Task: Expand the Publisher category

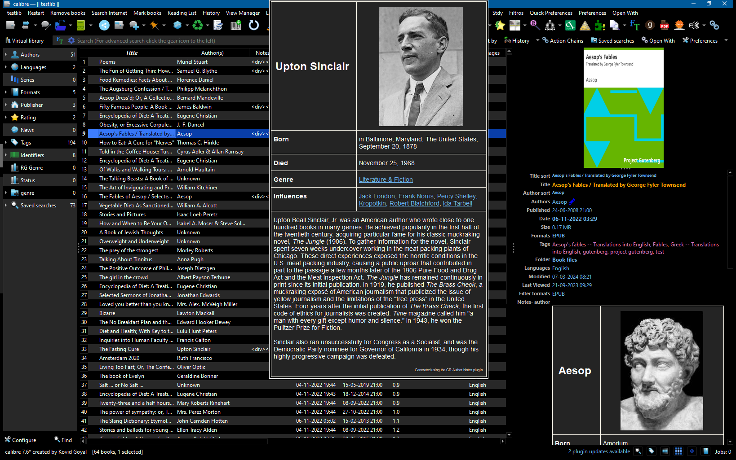Action: click(x=5, y=105)
